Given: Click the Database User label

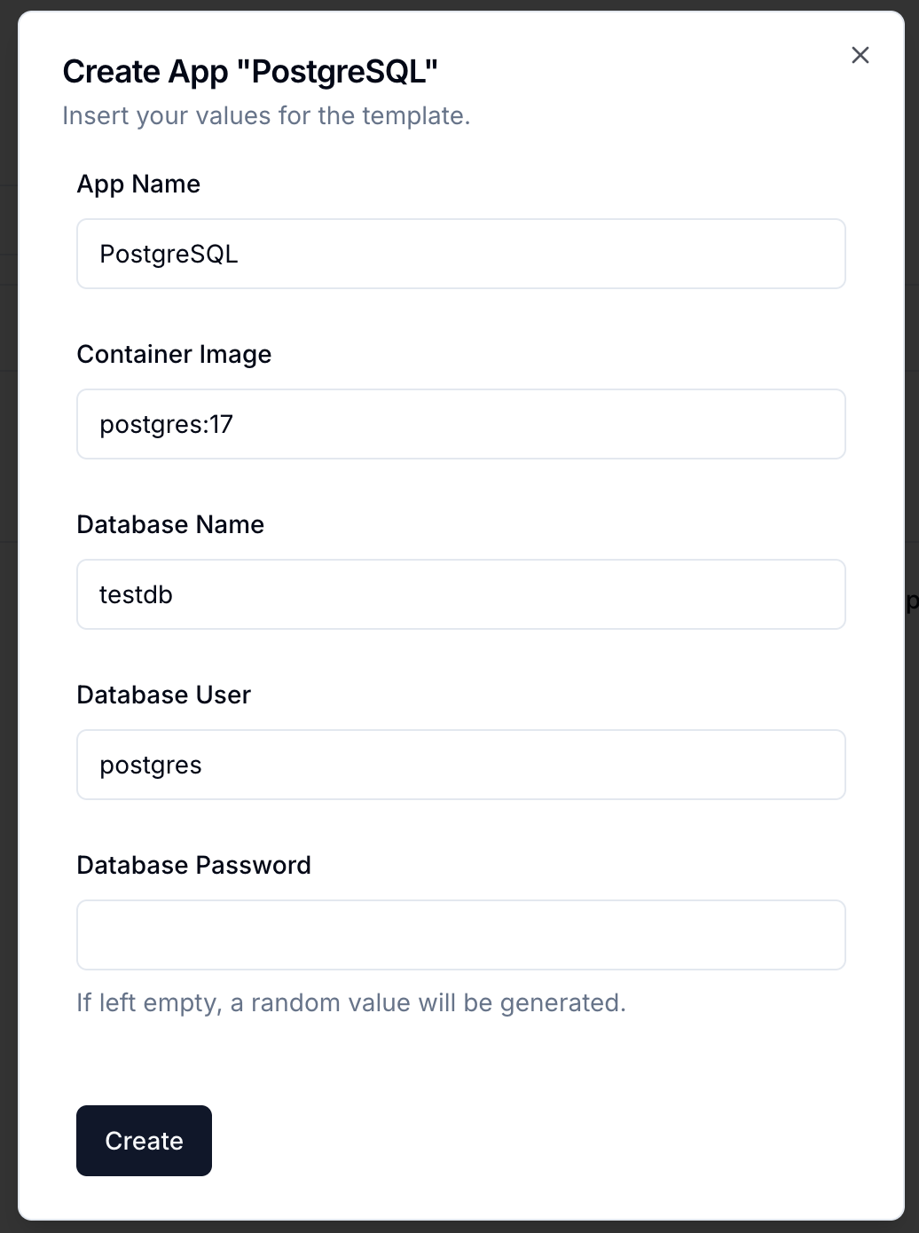Looking at the screenshot, I should click(163, 695).
